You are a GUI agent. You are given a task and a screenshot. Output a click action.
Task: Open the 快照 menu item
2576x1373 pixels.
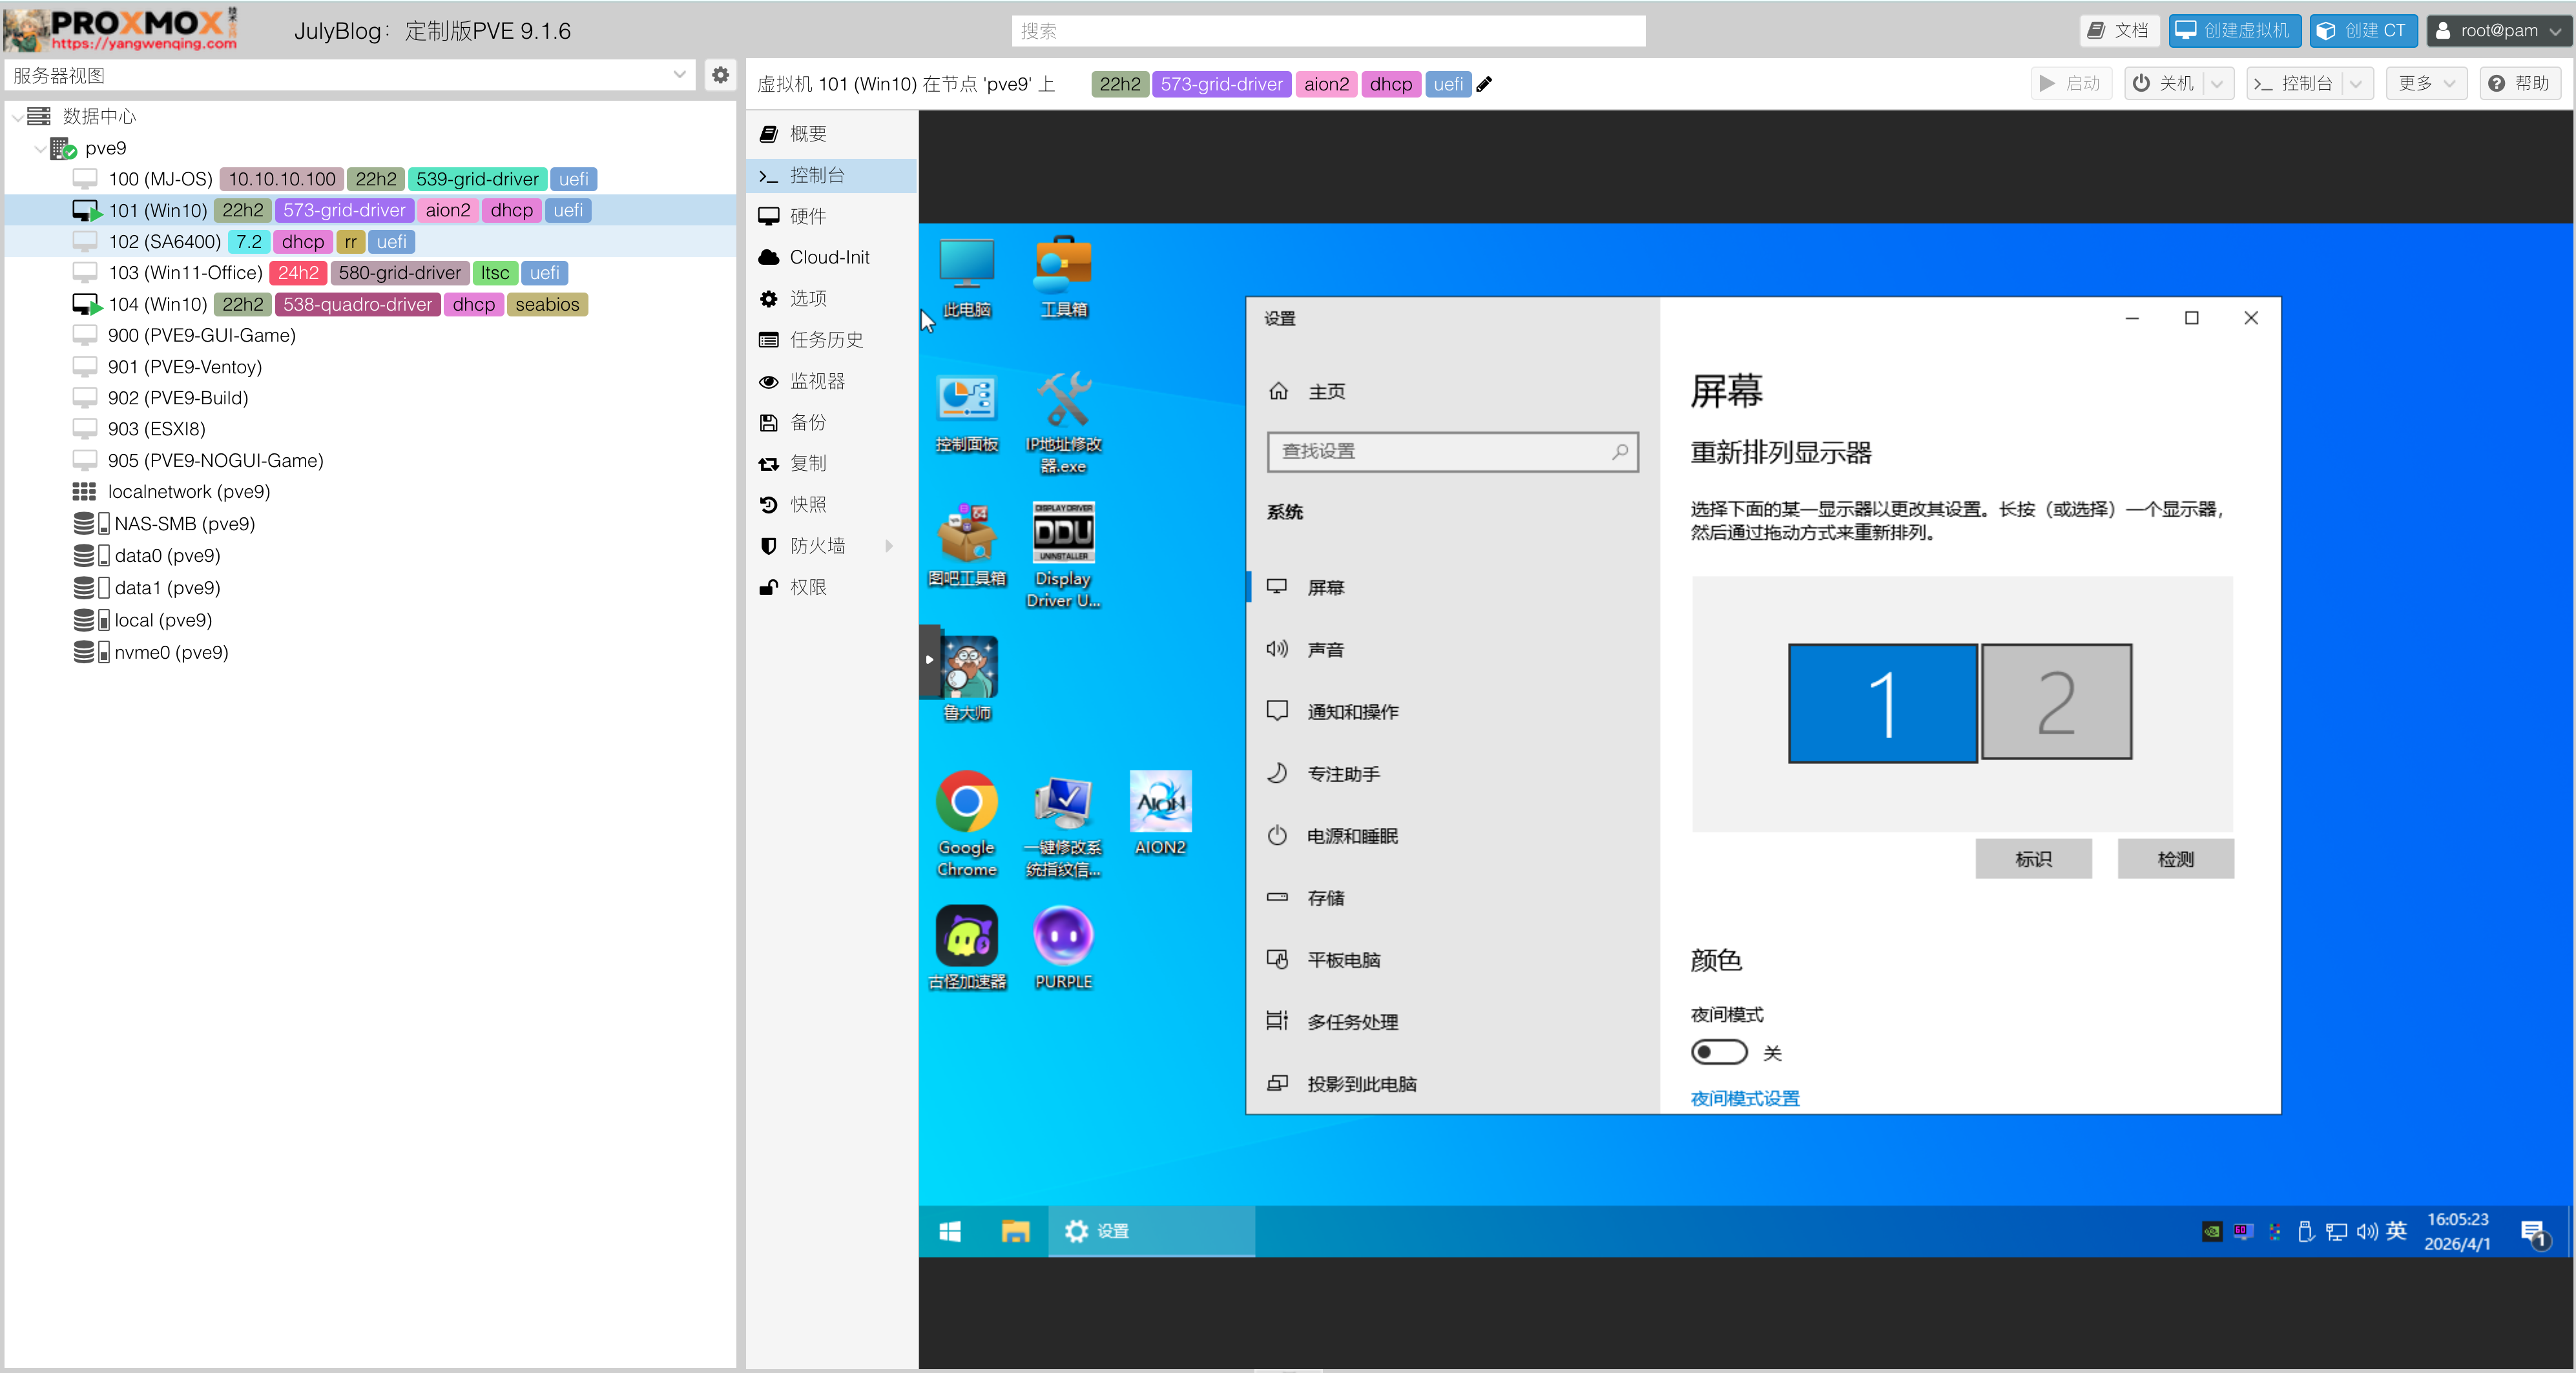coord(808,505)
